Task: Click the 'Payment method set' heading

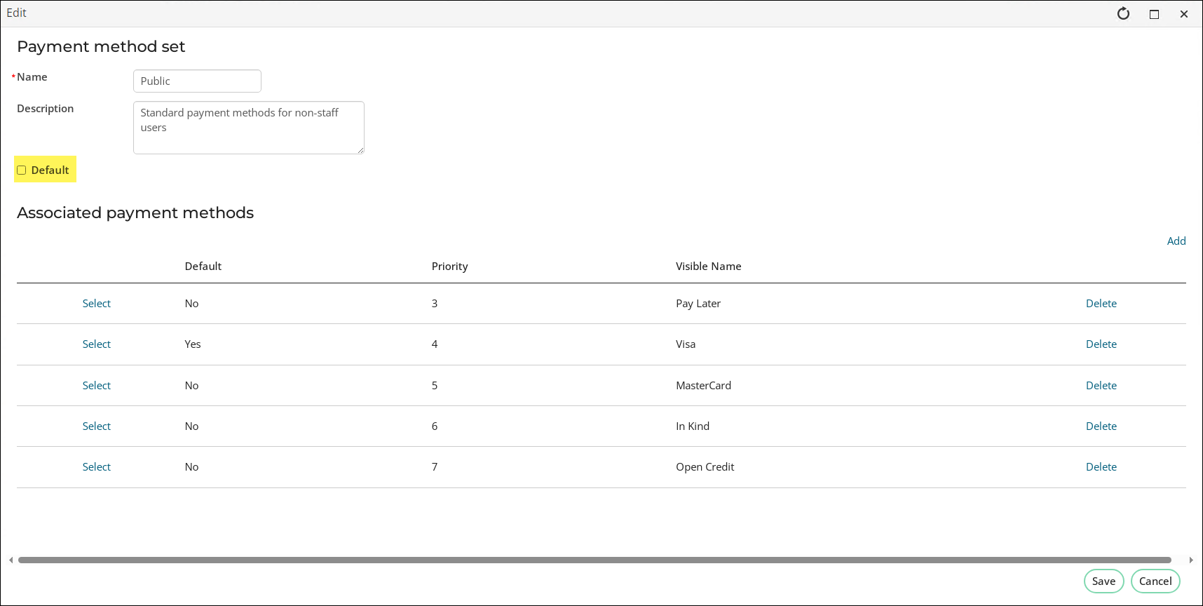Action: (101, 46)
